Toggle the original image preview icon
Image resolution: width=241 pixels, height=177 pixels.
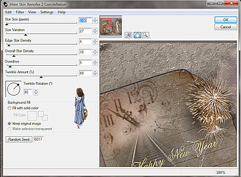click(x=128, y=35)
